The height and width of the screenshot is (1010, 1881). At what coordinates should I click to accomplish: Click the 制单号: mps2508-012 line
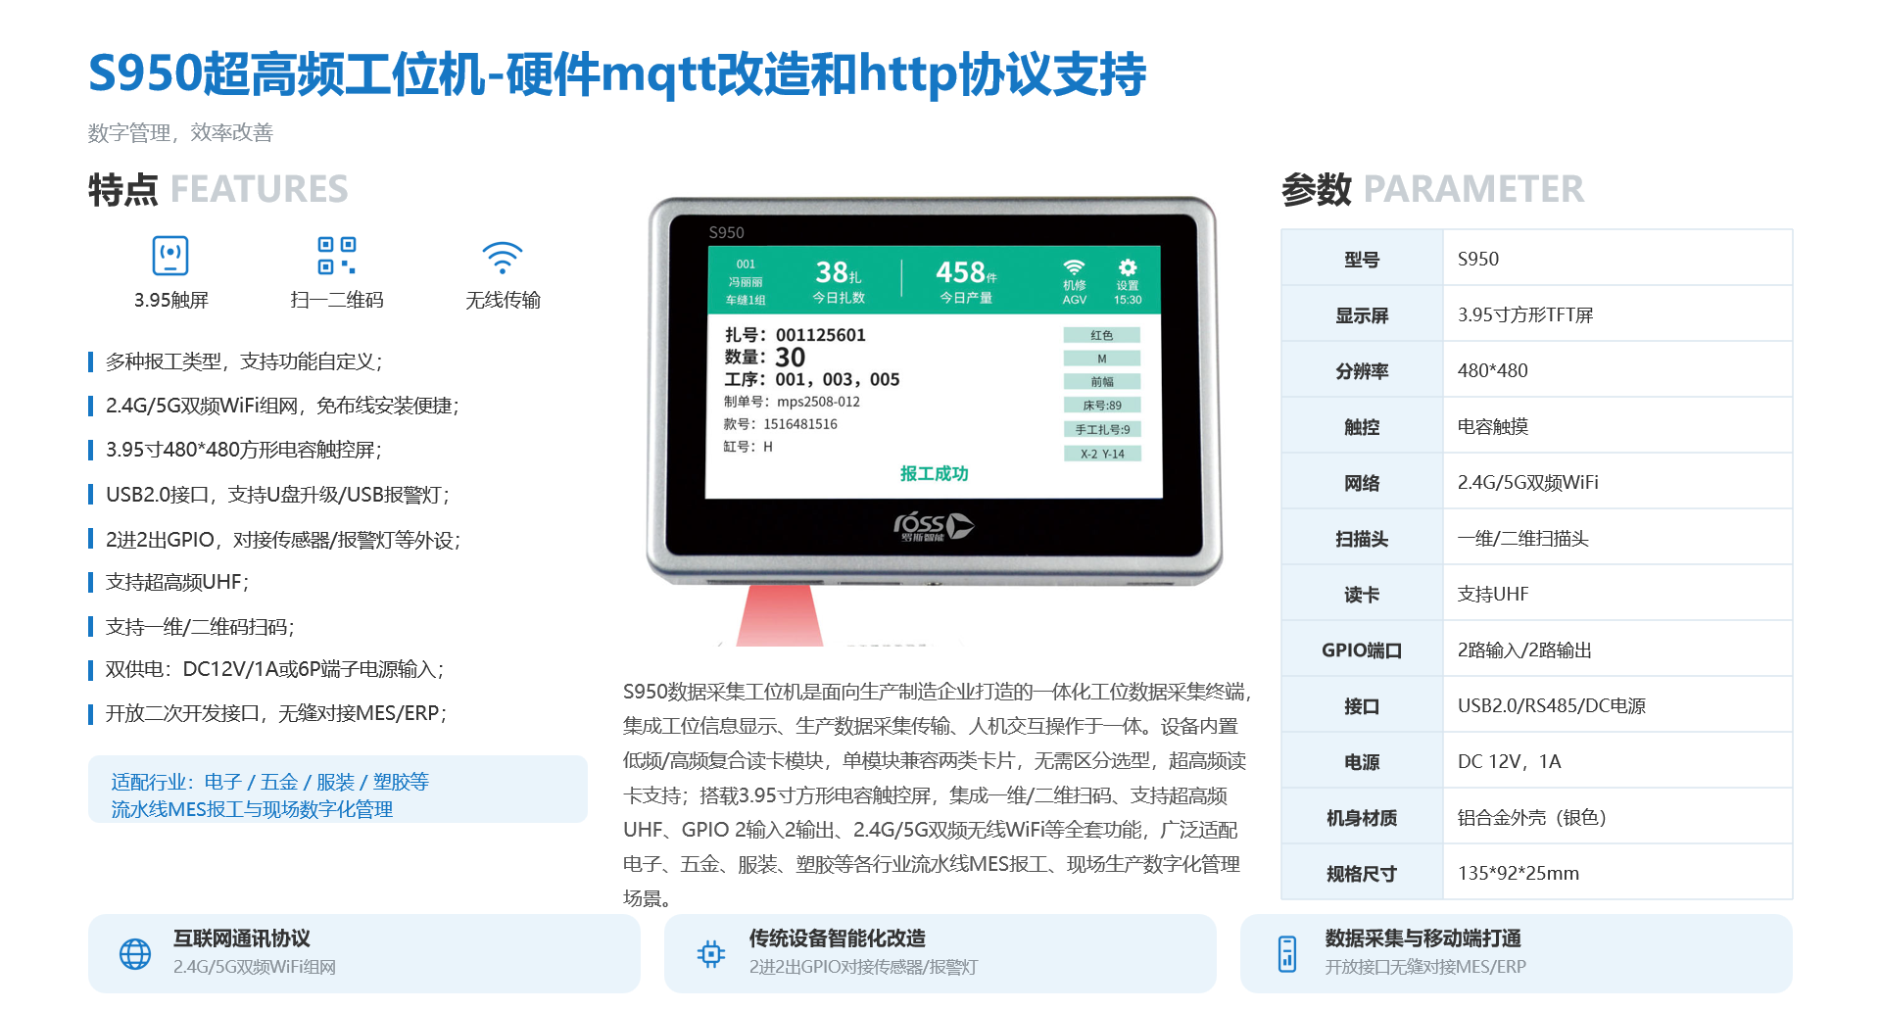(x=792, y=402)
